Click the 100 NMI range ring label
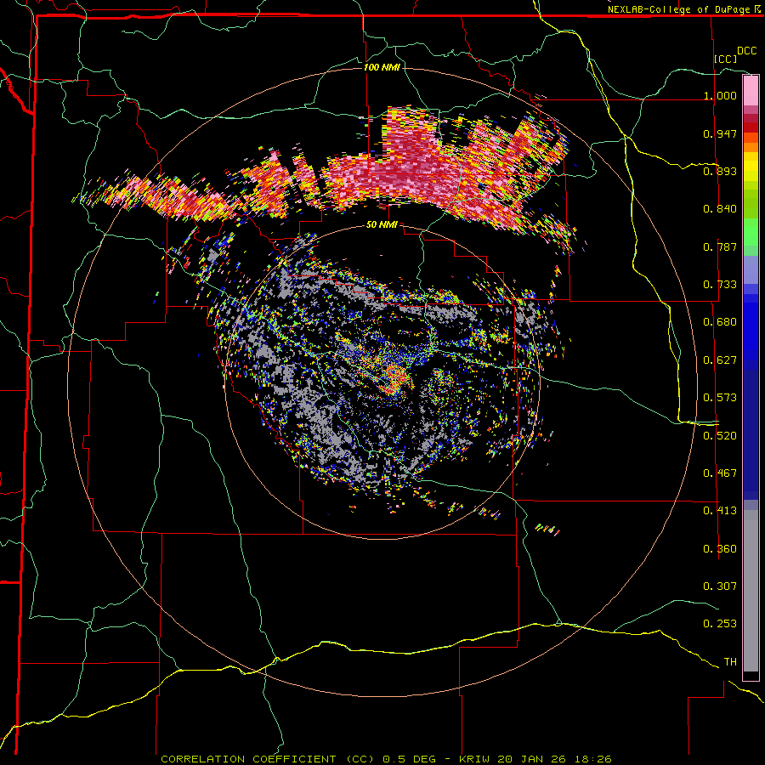This screenshot has width=765, height=765. pos(382,67)
